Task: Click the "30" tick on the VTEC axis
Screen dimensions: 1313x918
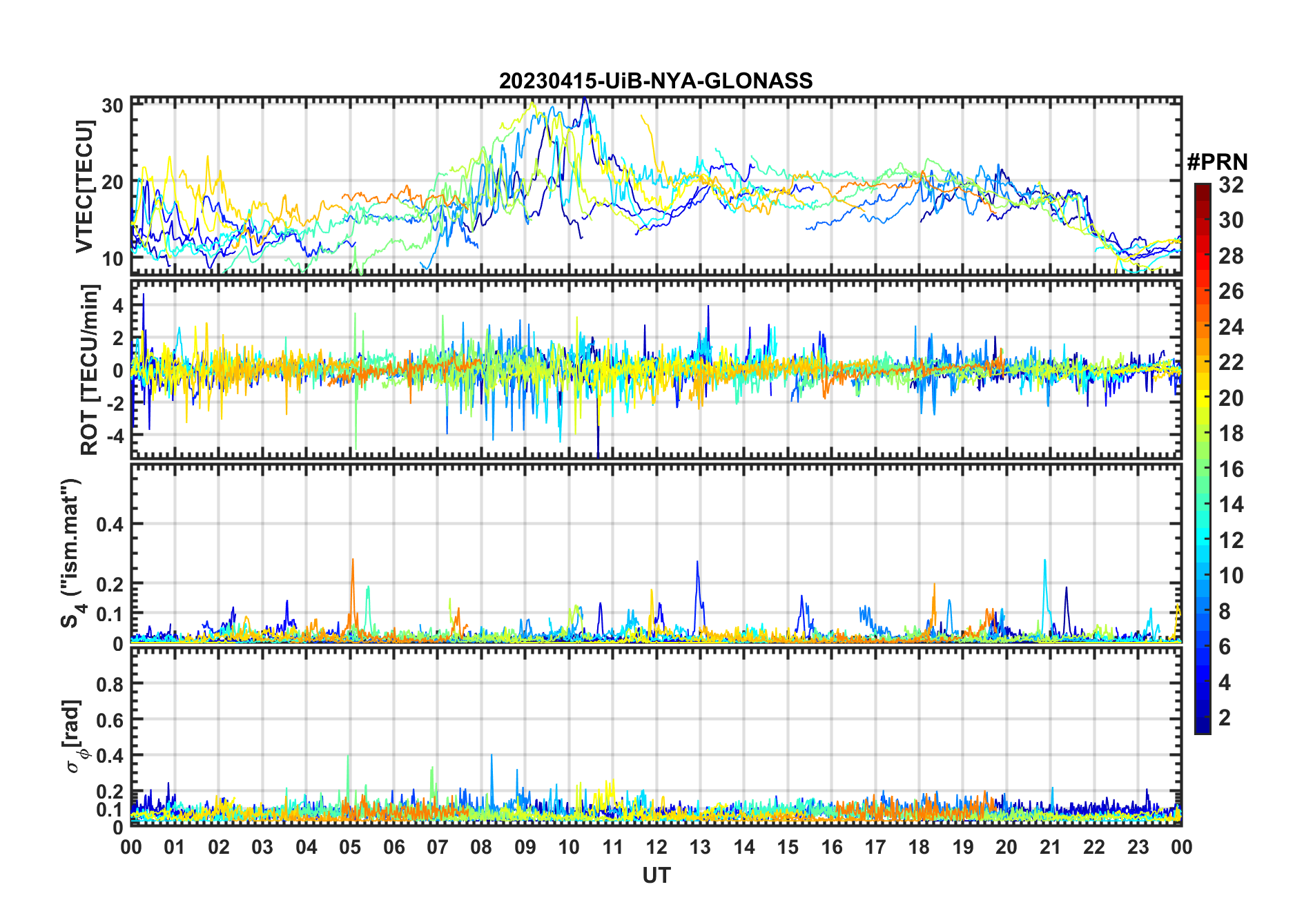Action: coord(113,106)
